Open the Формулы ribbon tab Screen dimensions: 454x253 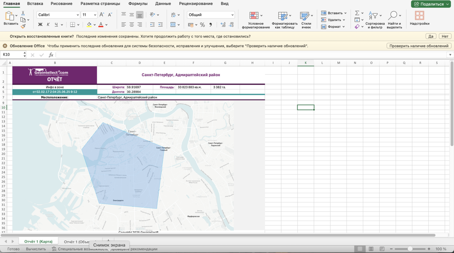click(138, 4)
